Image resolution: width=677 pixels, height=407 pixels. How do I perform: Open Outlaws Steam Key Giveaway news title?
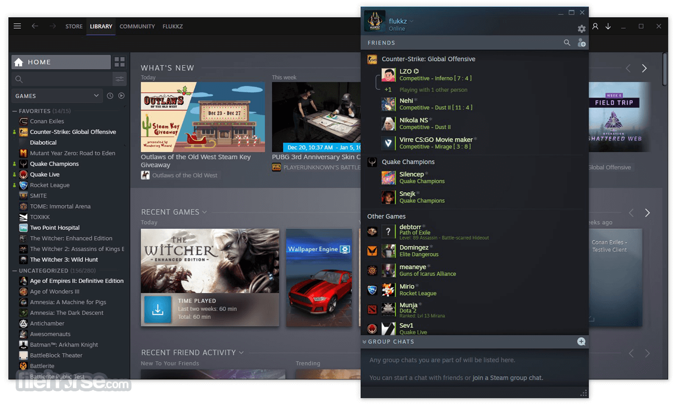pos(195,161)
